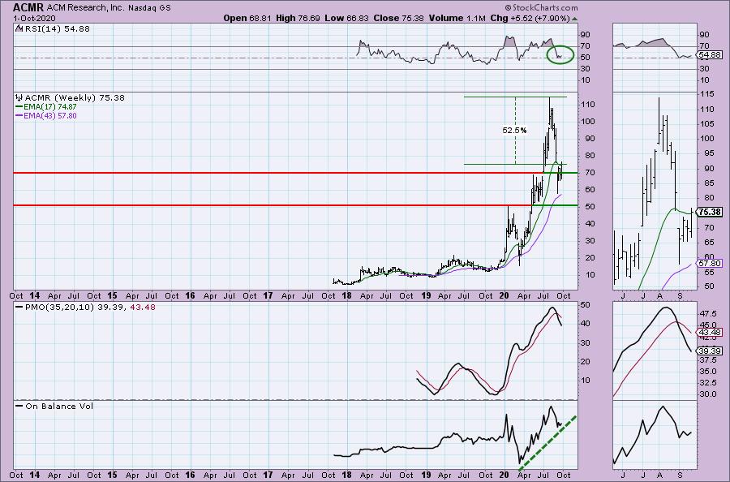
Task: Click the On Balance Vol label
Action: [59, 406]
